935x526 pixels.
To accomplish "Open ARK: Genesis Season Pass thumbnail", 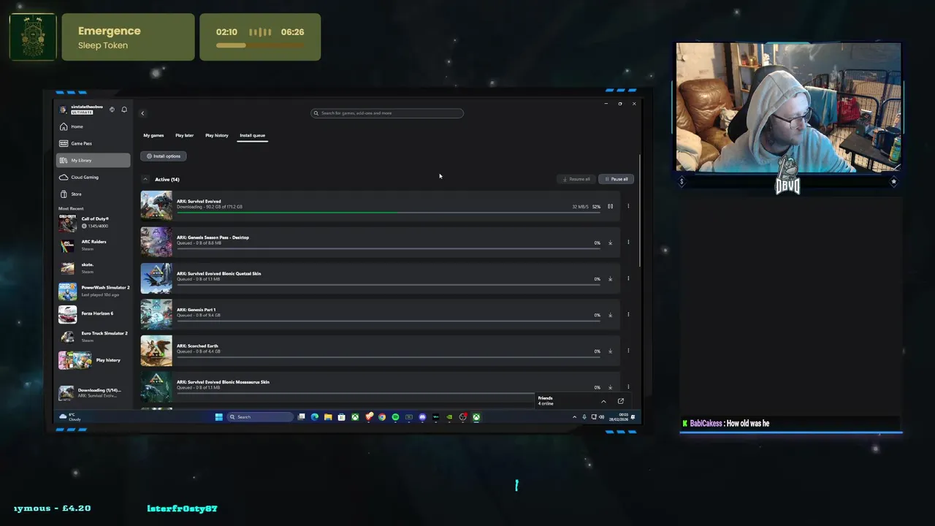I will 156,242.
